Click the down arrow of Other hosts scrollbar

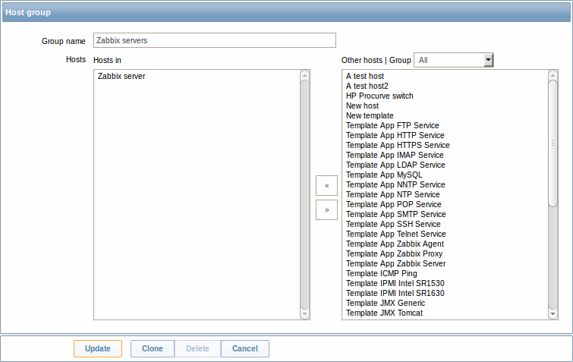click(553, 313)
